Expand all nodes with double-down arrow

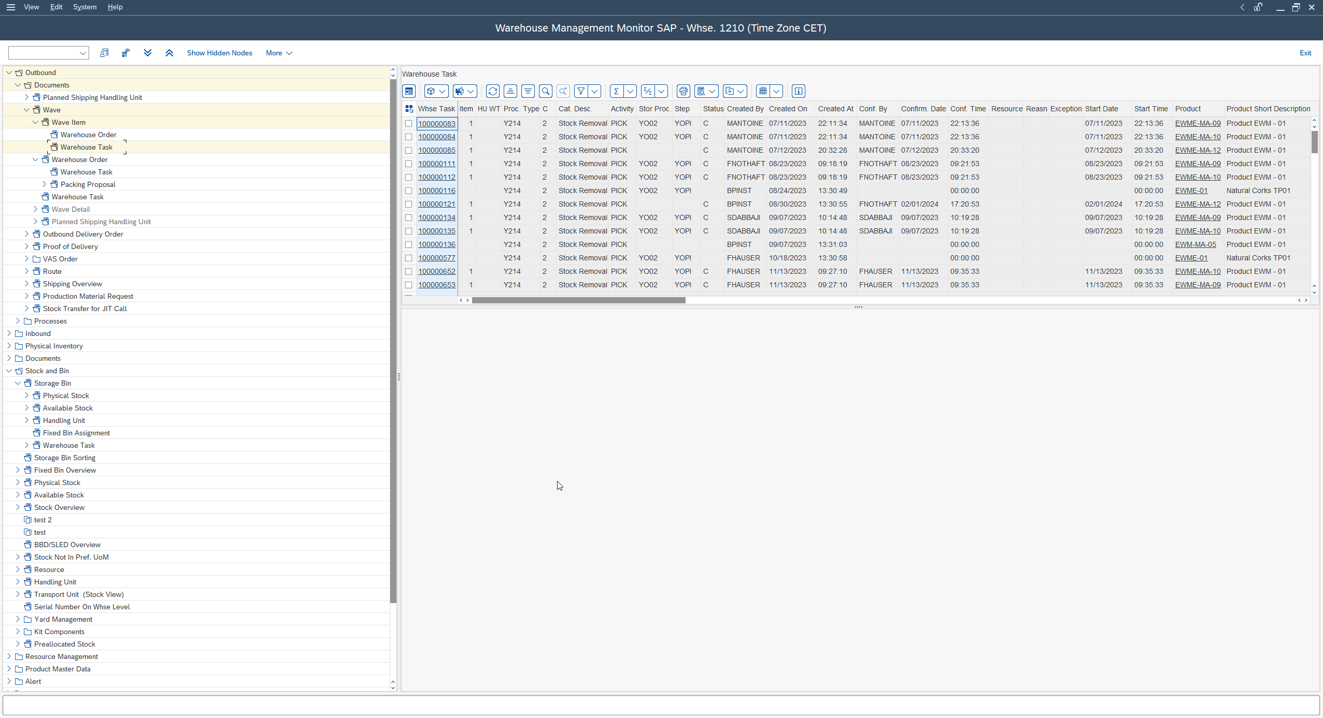tap(148, 53)
